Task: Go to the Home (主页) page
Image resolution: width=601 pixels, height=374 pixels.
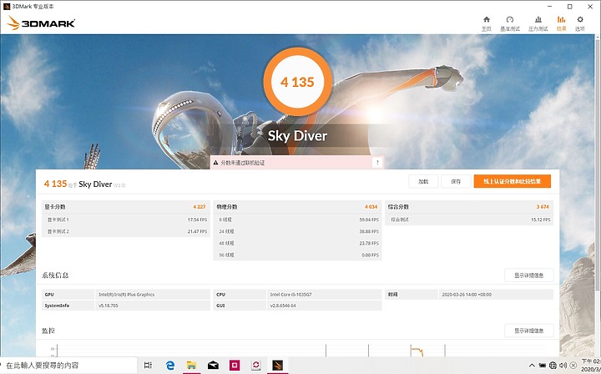Action: 487,23
